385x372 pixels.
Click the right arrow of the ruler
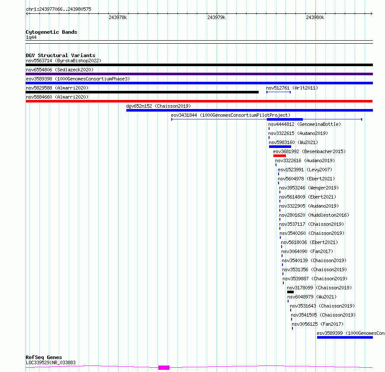pos(371,14)
